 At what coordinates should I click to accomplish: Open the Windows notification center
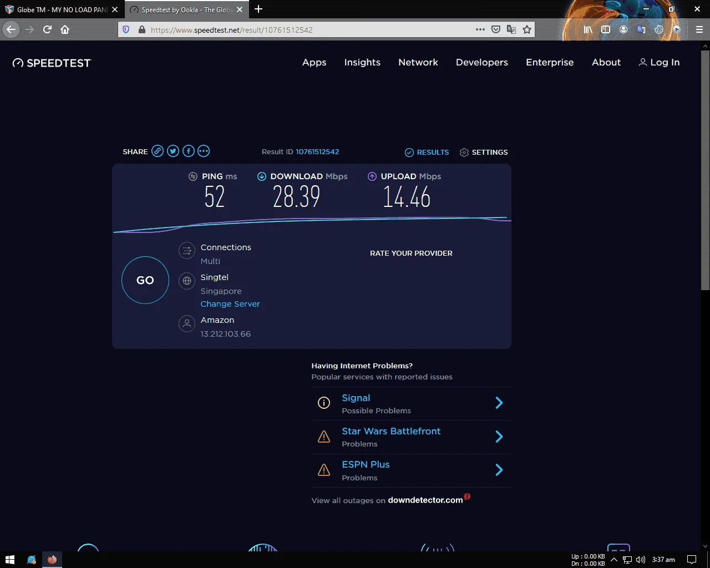pos(692,559)
